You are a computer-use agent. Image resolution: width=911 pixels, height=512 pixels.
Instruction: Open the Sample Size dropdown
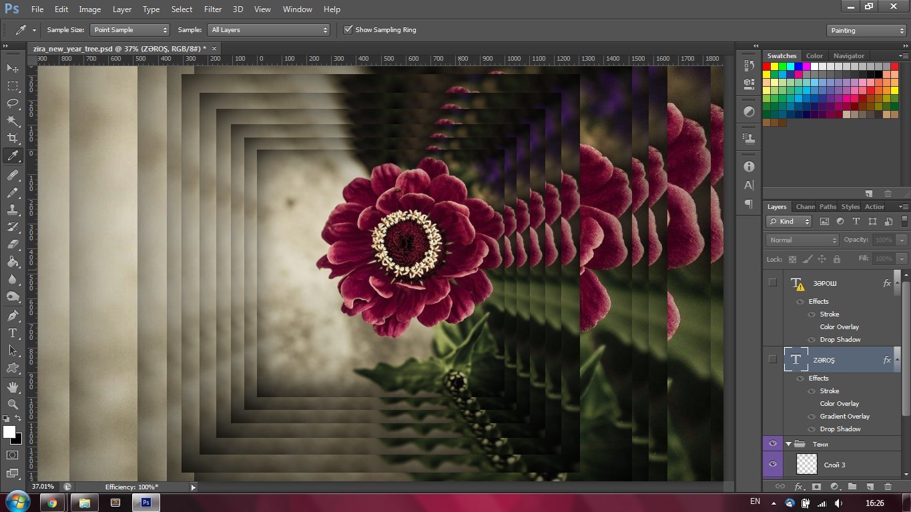(x=131, y=30)
